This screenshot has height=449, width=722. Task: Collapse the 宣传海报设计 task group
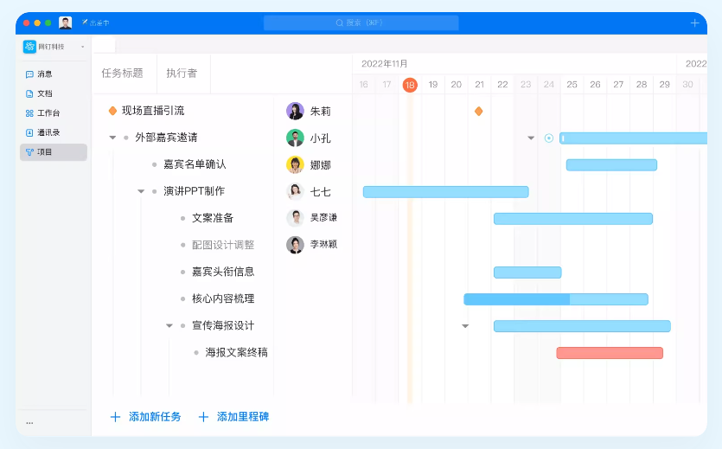pos(169,325)
